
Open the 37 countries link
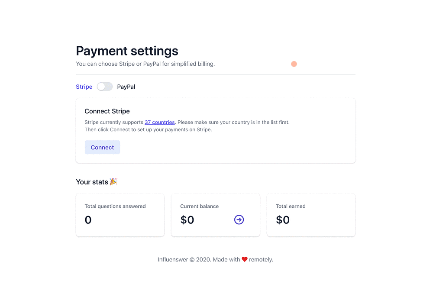click(160, 122)
